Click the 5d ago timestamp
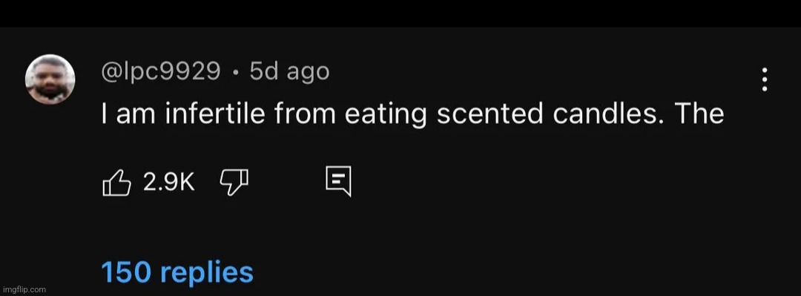 coord(290,71)
